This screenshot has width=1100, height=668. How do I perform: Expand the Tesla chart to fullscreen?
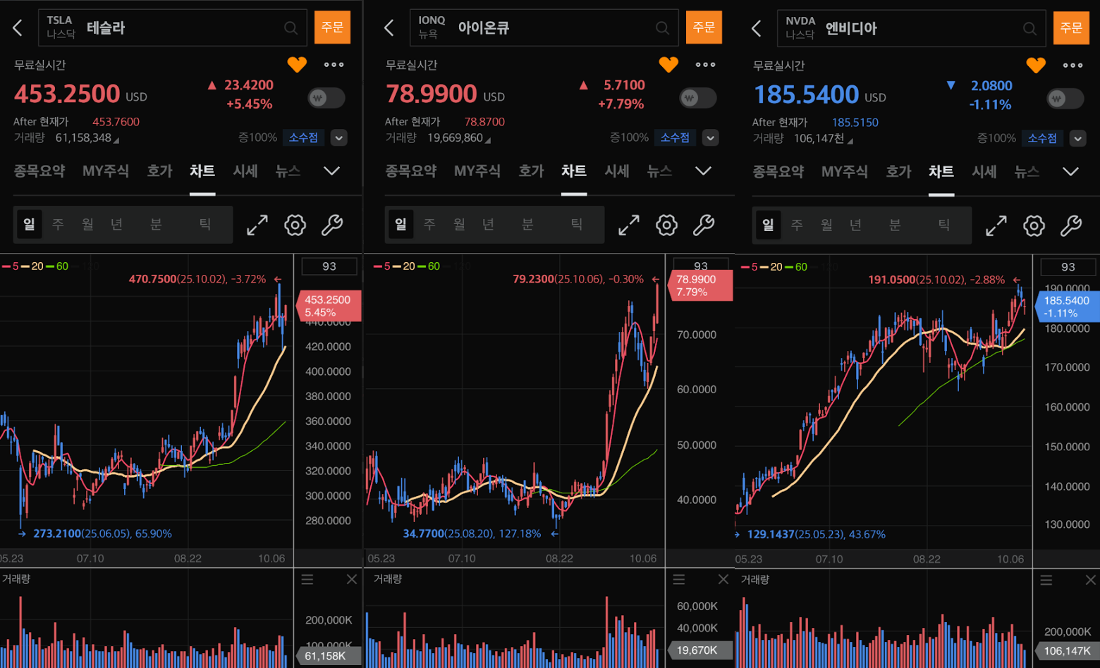257,225
